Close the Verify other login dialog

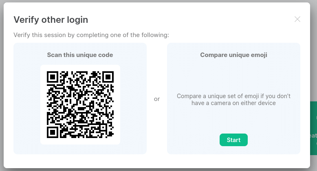(297, 19)
